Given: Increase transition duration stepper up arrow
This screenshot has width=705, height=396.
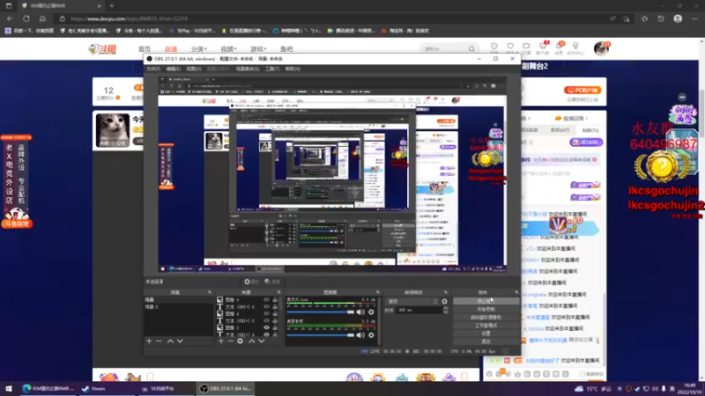Looking at the screenshot, I should 445,309.
